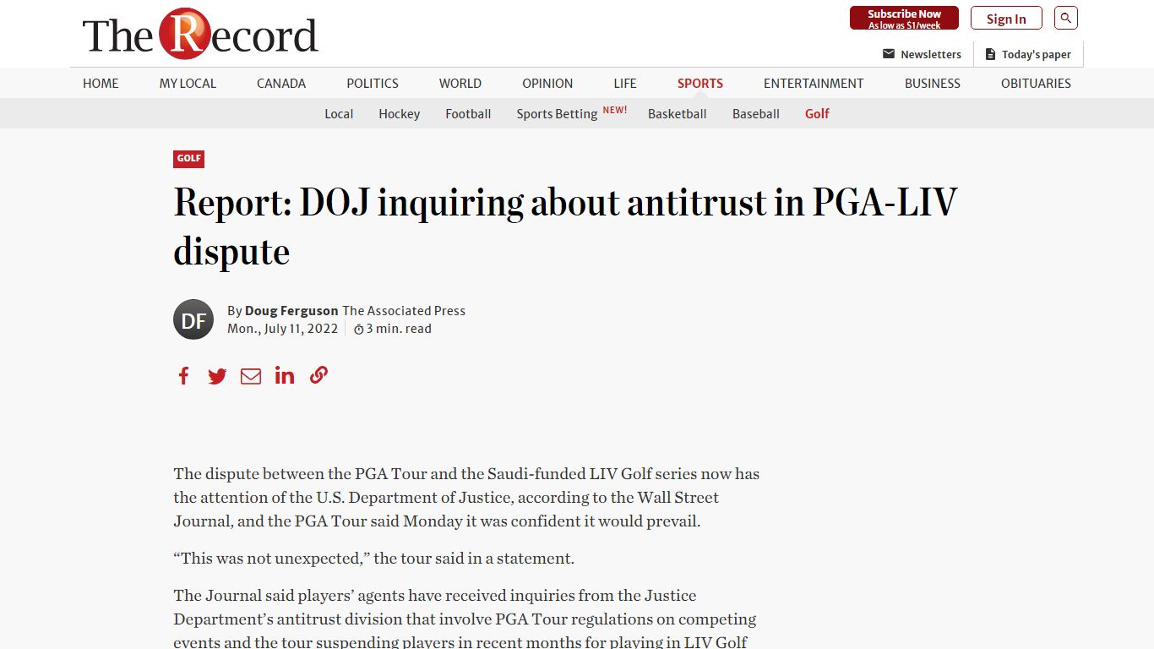Viewport: 1154px width, 649px height.
Task: Click the article headline
Action: pyautogui.click(x=565, y=226)
